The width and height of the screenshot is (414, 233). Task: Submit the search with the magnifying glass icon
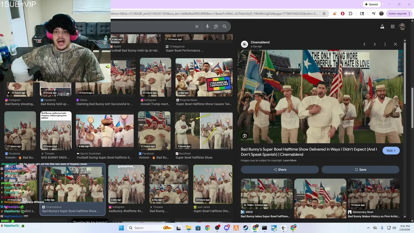tap(224, 27)
